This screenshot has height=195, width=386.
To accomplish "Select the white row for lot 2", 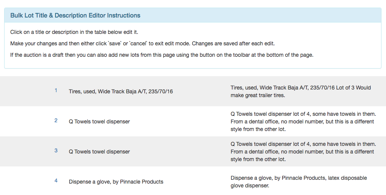I will click(x=193, y=121).
